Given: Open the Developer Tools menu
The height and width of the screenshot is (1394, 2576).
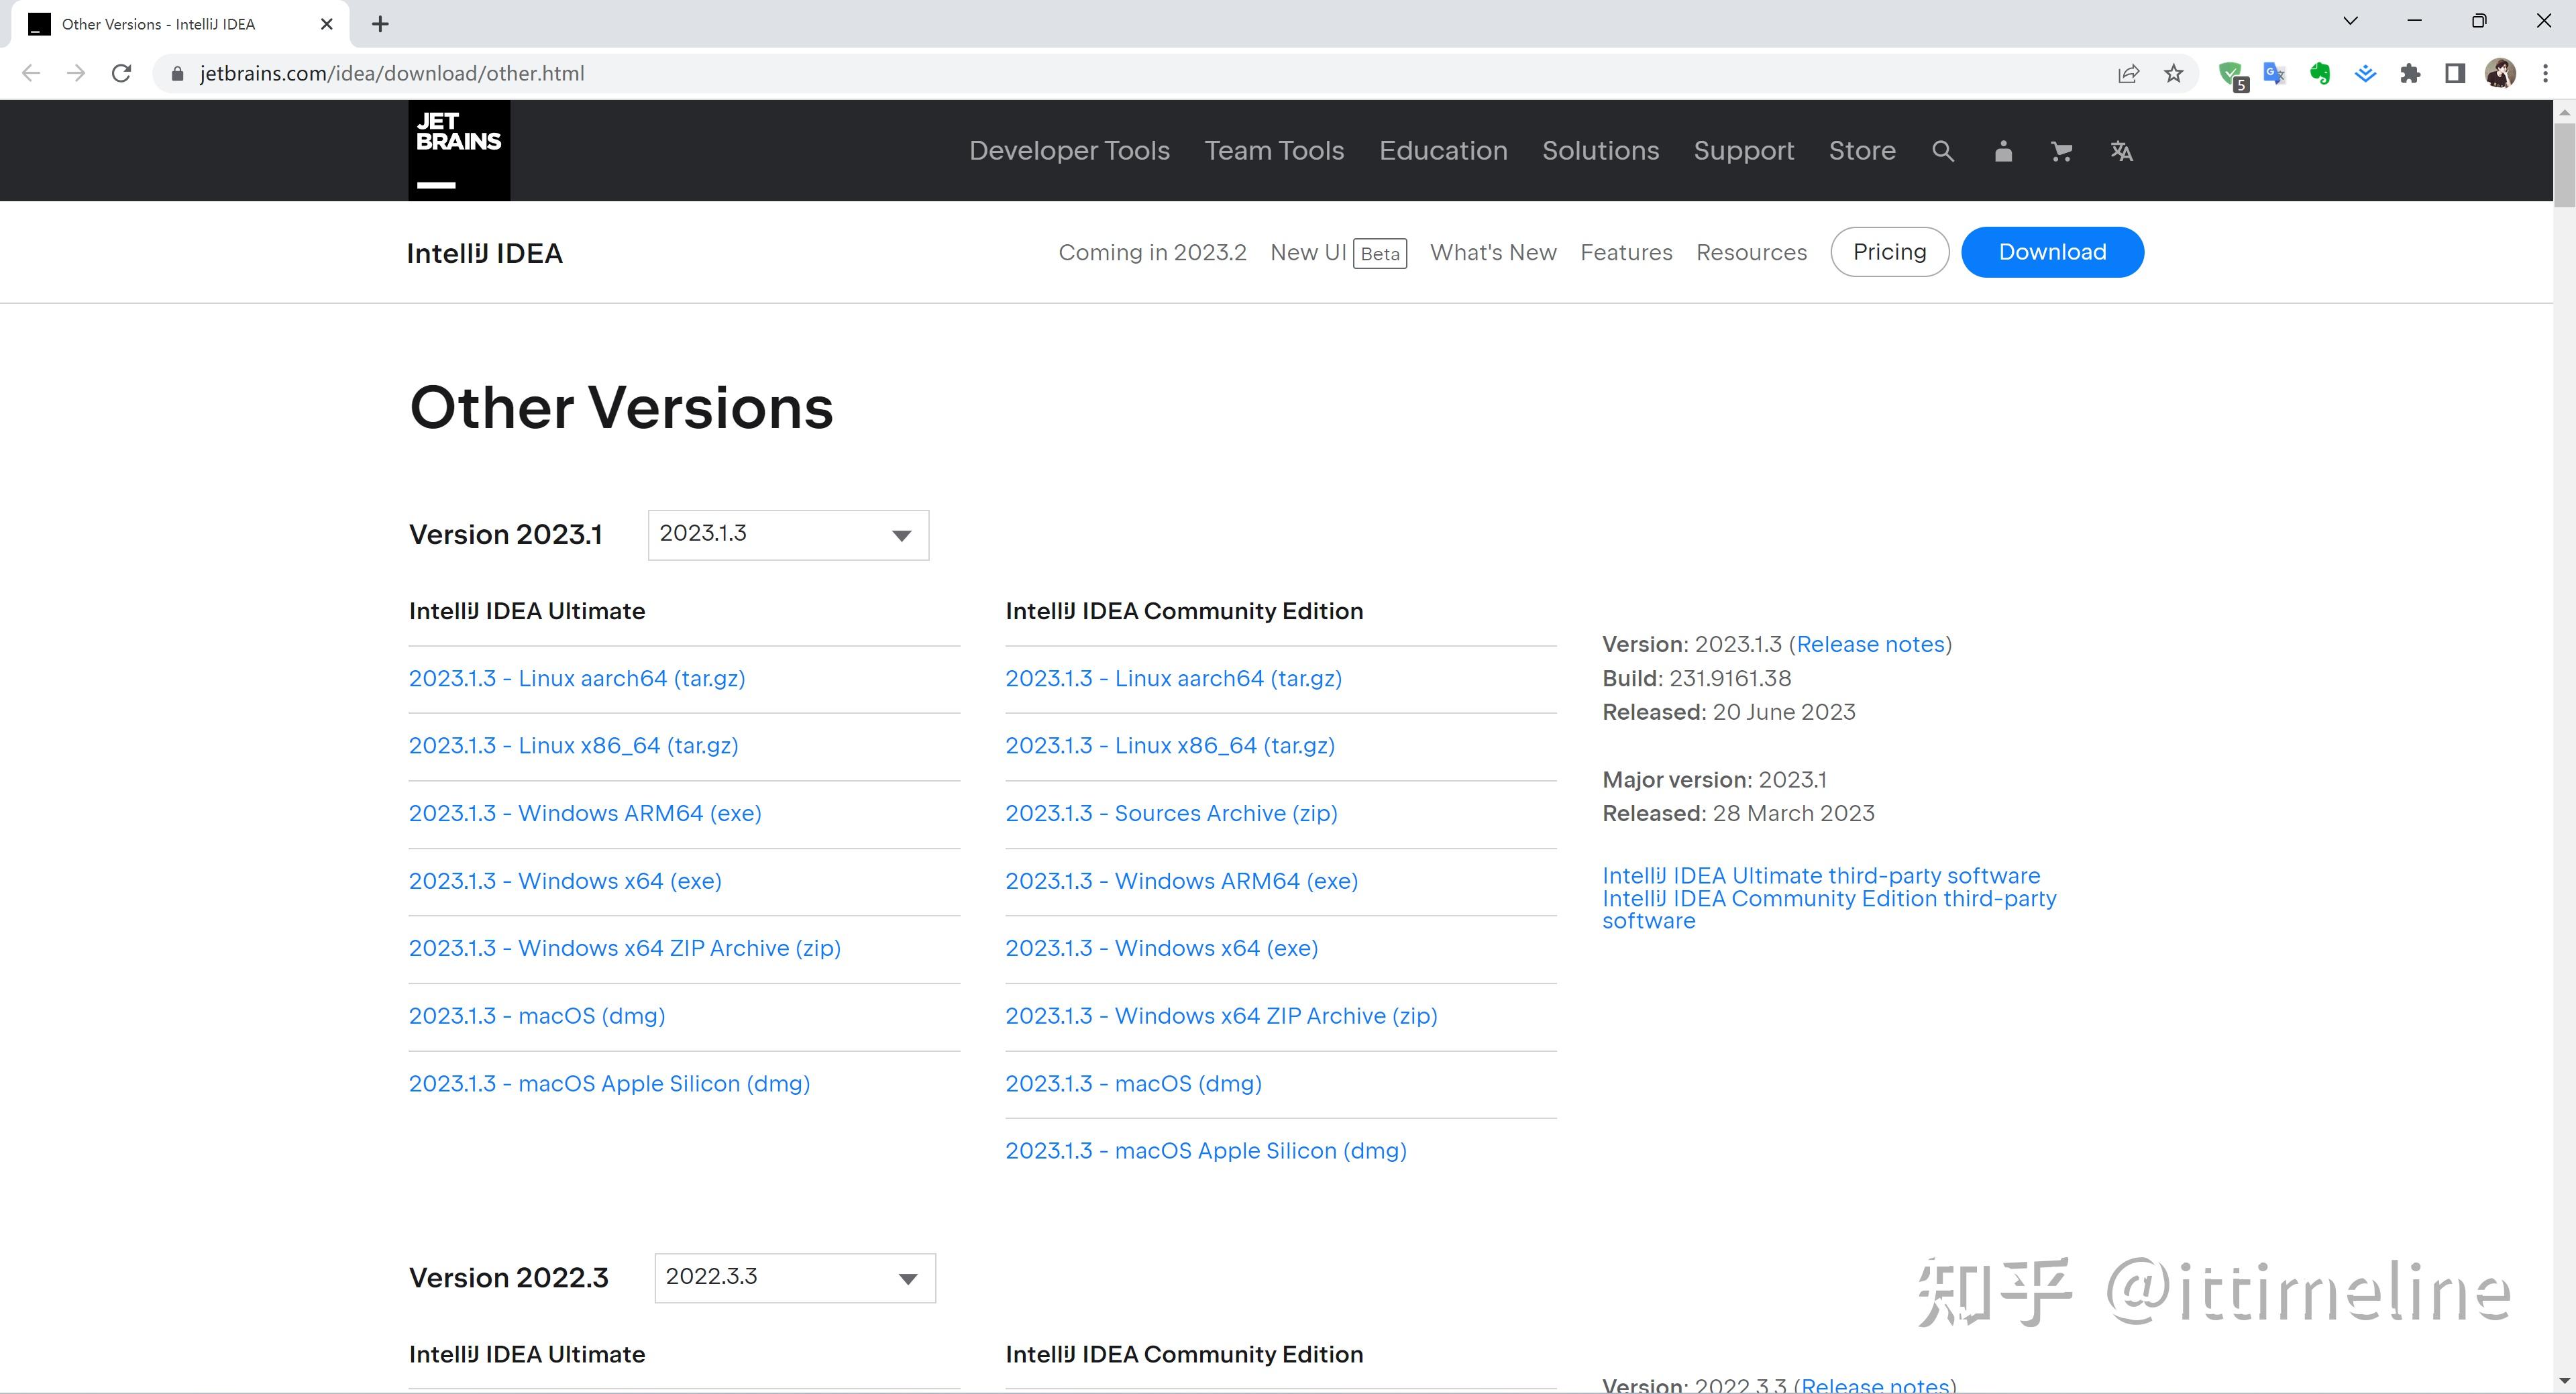Looking at the screenshot, I should pos(1069,150).
